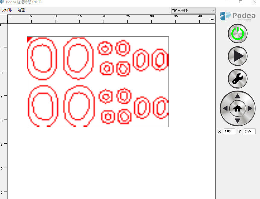Expand the コピー用紙 material dropdown
260x199 pixels.
click(x=193, y=11)
